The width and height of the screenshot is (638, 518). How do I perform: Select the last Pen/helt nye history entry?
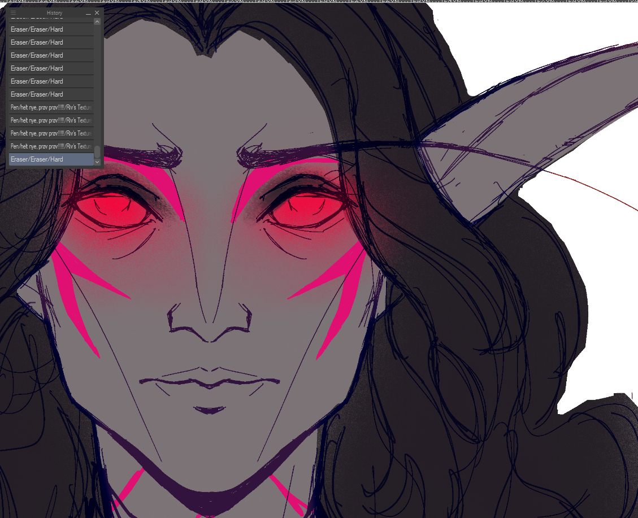(x=51, y=146)
